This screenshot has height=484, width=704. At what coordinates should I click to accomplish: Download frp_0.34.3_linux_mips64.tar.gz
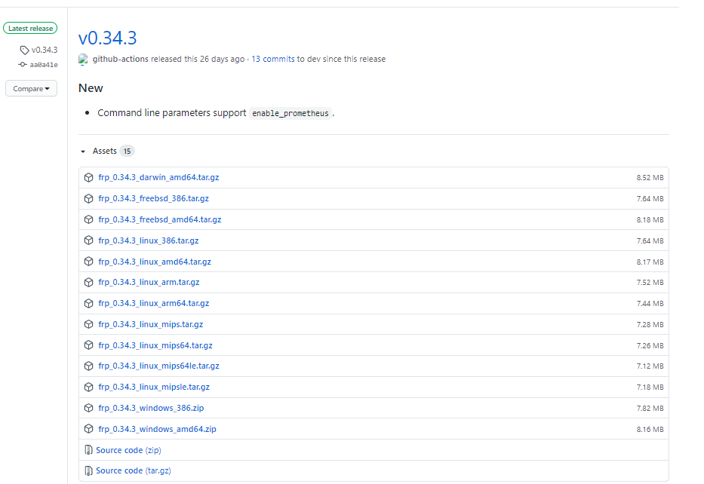pos(155,345)
